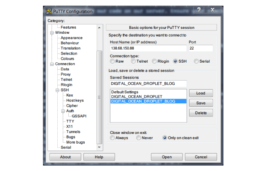Open the Bugs settings
The height and width of the screenshot is (171, 266).
[x=71, y=137]
